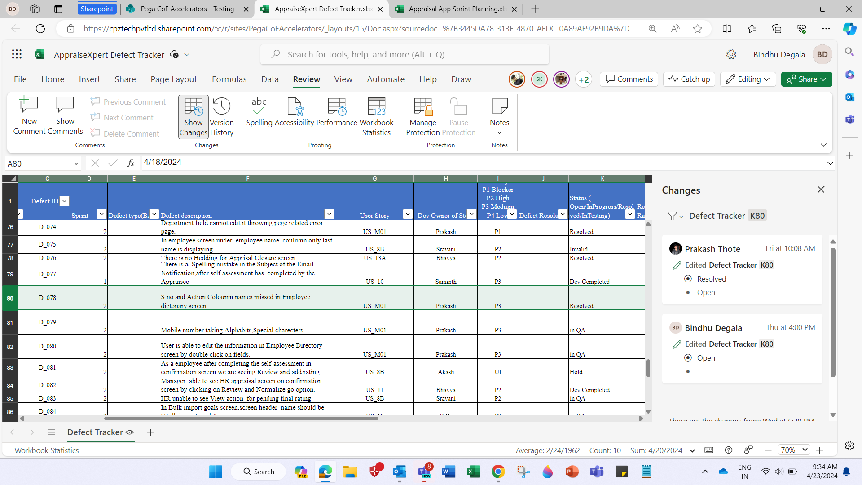Run the Spelling check
Screen dimensions: 862x485
(x=259, y=112)
